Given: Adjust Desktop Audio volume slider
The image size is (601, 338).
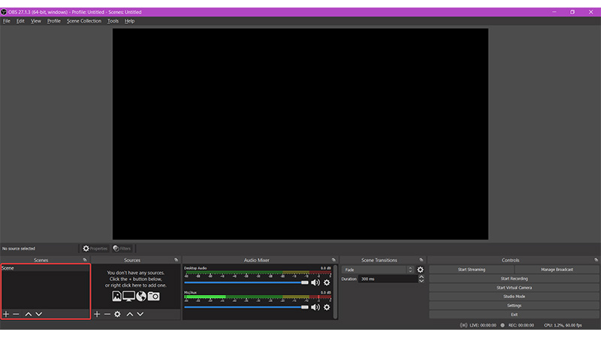Looking at the screenshot, I should coord(246,282).
